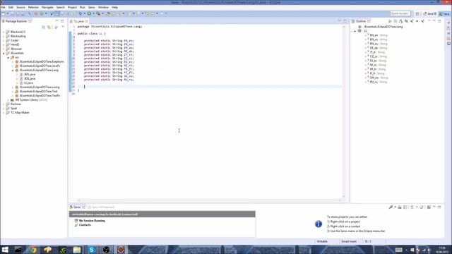Toggle Link with Editor in Package Explorer
Image resolution: width=452 pixels, height=254 pixels.
pyautogui.click(x=49, y=27)
